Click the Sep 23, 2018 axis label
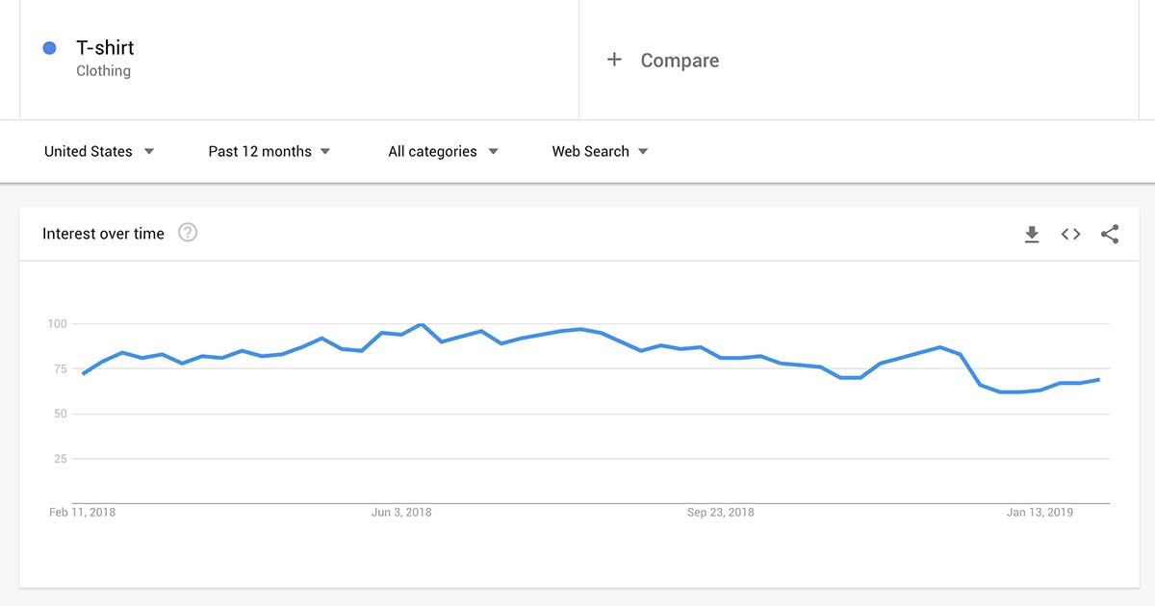This screenshot has height=606, width=1155. click(x=721, y=513)
